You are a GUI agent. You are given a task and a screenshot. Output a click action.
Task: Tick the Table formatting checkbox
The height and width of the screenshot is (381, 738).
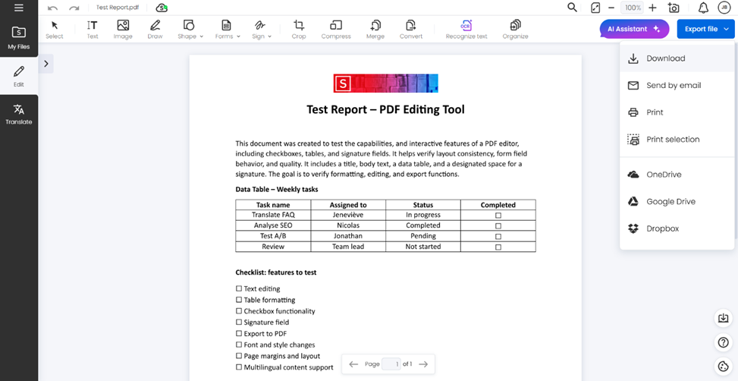click(239, 300)
